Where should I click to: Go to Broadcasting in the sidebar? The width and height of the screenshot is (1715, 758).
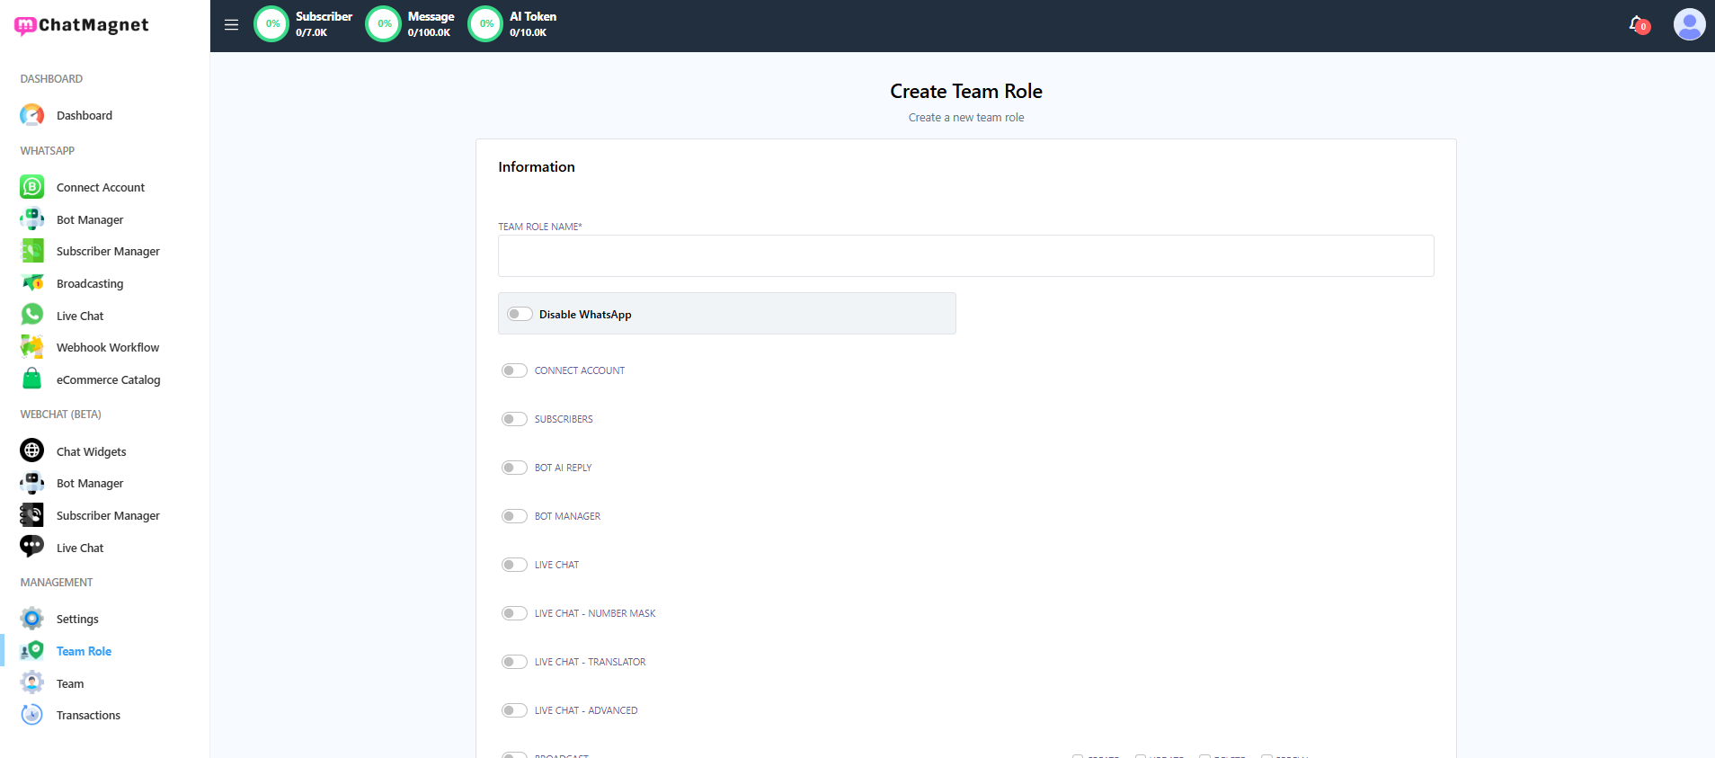coord(90,283)
